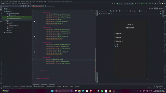Image resolution: width=166 pixels, height=93 pixels.
Task: Open the Build menu
Action: tap(27, 1)
